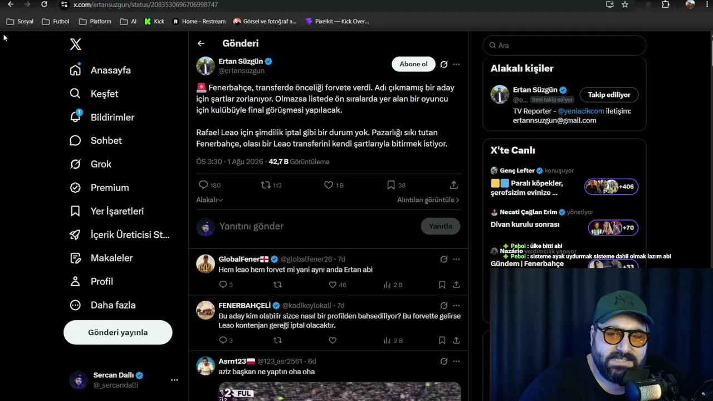Image resolution: width=713 pixels, height=401 pixels.
Task: Open Kick bookmark
Action: click(154, 21)
